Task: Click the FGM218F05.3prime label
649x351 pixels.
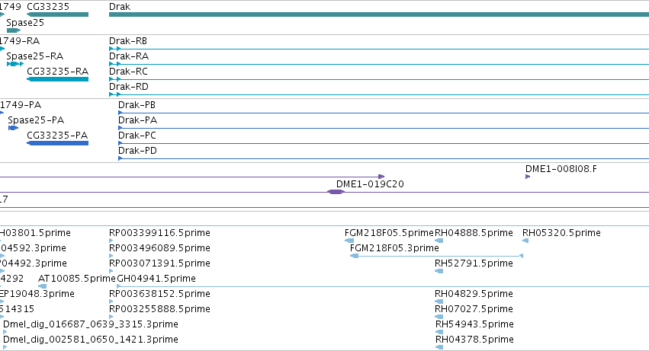Action: [394, 248]
